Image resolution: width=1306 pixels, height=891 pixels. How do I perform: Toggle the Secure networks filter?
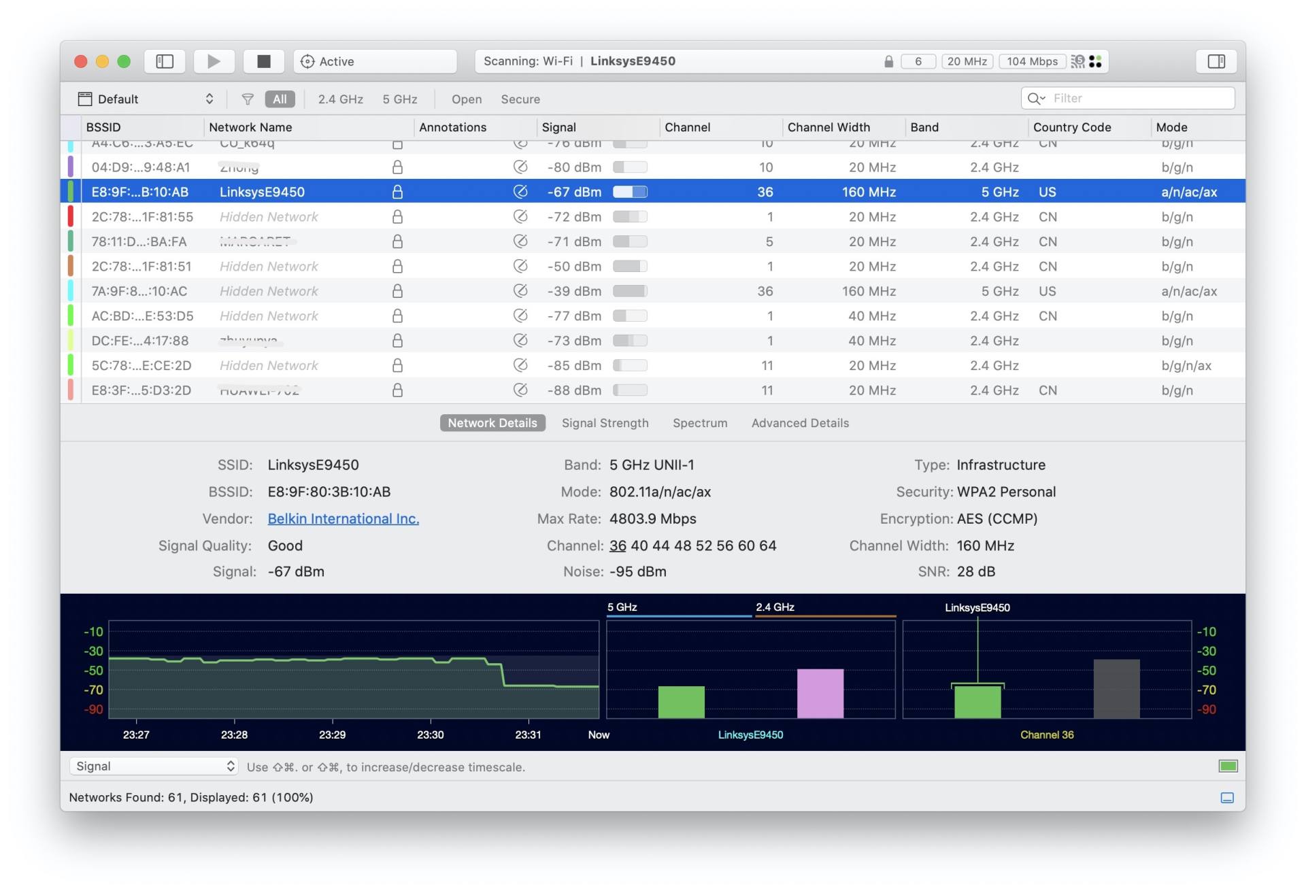pyautogui.click(x=520, y=99)
